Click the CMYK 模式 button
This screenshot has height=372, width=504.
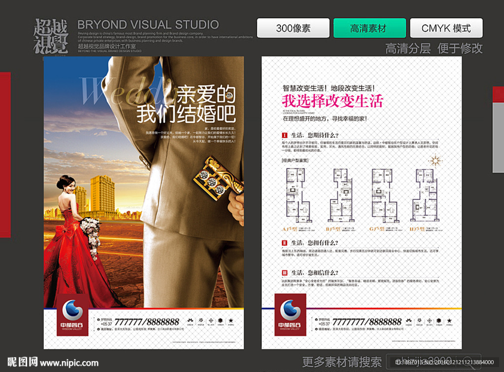point(446,28)
